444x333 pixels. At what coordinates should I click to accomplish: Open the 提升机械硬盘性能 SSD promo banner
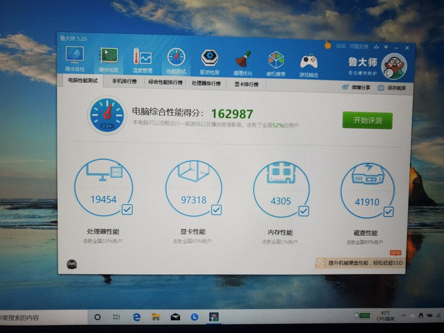[360, 263]
